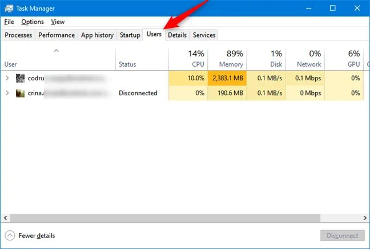Switch to the Services tab

204,35
